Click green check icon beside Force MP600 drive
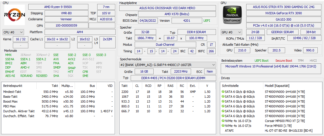Viewport: 324px width, 136px height. [223, 126]
